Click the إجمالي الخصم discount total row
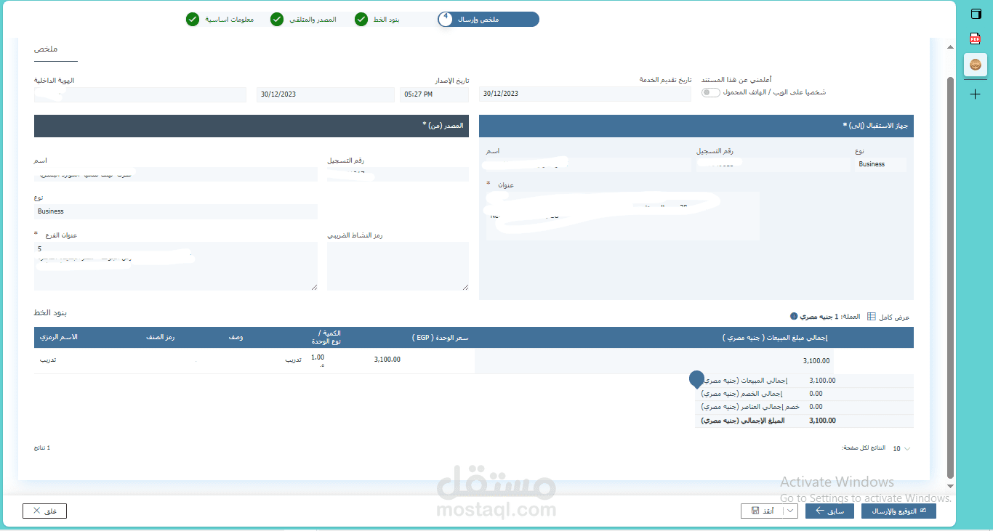Viewport: 993px width, 531px height. [804, 394]
